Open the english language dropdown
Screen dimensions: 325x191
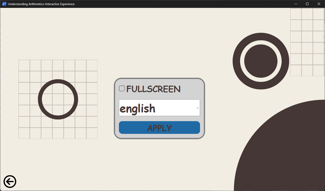point(159,108)
